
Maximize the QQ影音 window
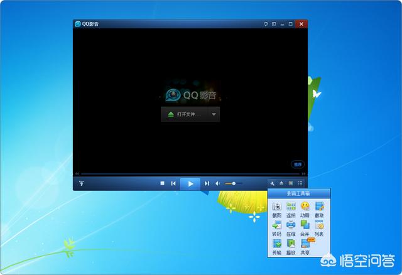click(x=290, y=24)
